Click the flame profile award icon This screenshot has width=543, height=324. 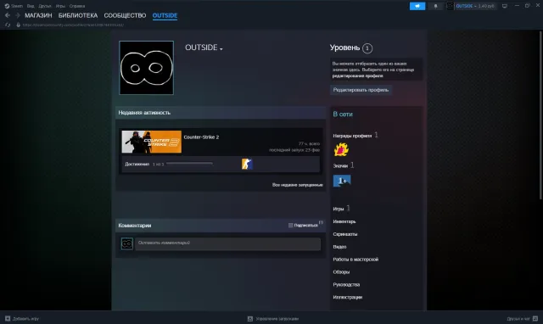point(341,149)
